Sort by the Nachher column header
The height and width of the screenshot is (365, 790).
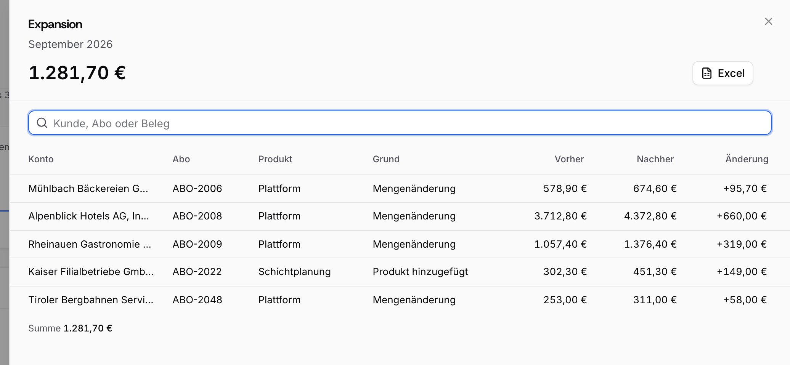(x=655, y=159)
